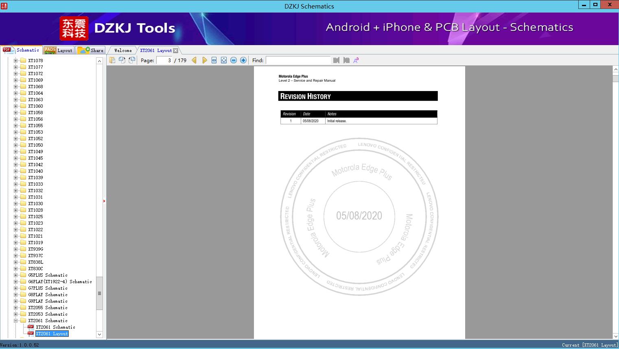Find the next search match

pyautogui.click(x=346, y=60)
